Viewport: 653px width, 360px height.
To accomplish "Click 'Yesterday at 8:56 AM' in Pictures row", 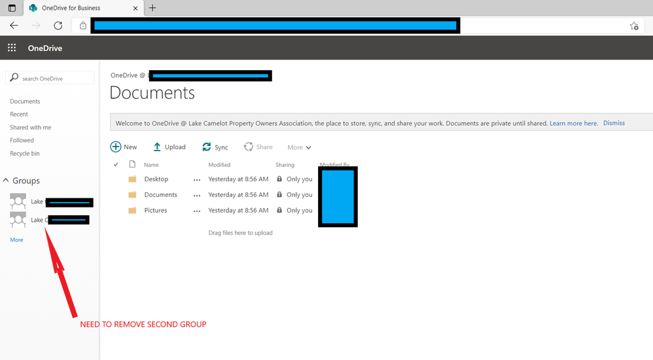I will point(238,210).
